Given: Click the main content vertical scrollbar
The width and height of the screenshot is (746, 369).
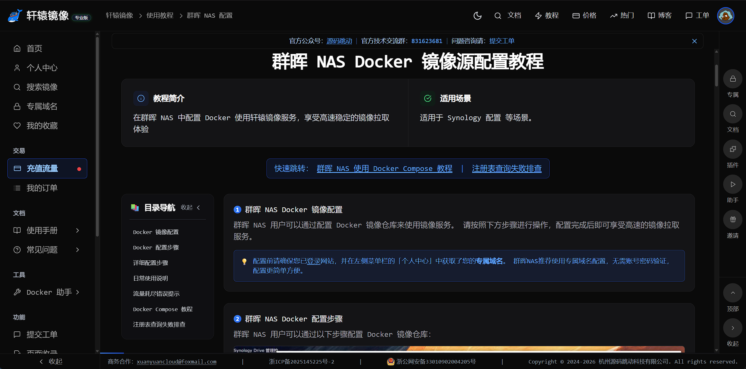Looking at the screenshot, I should (x=716, y=76).
